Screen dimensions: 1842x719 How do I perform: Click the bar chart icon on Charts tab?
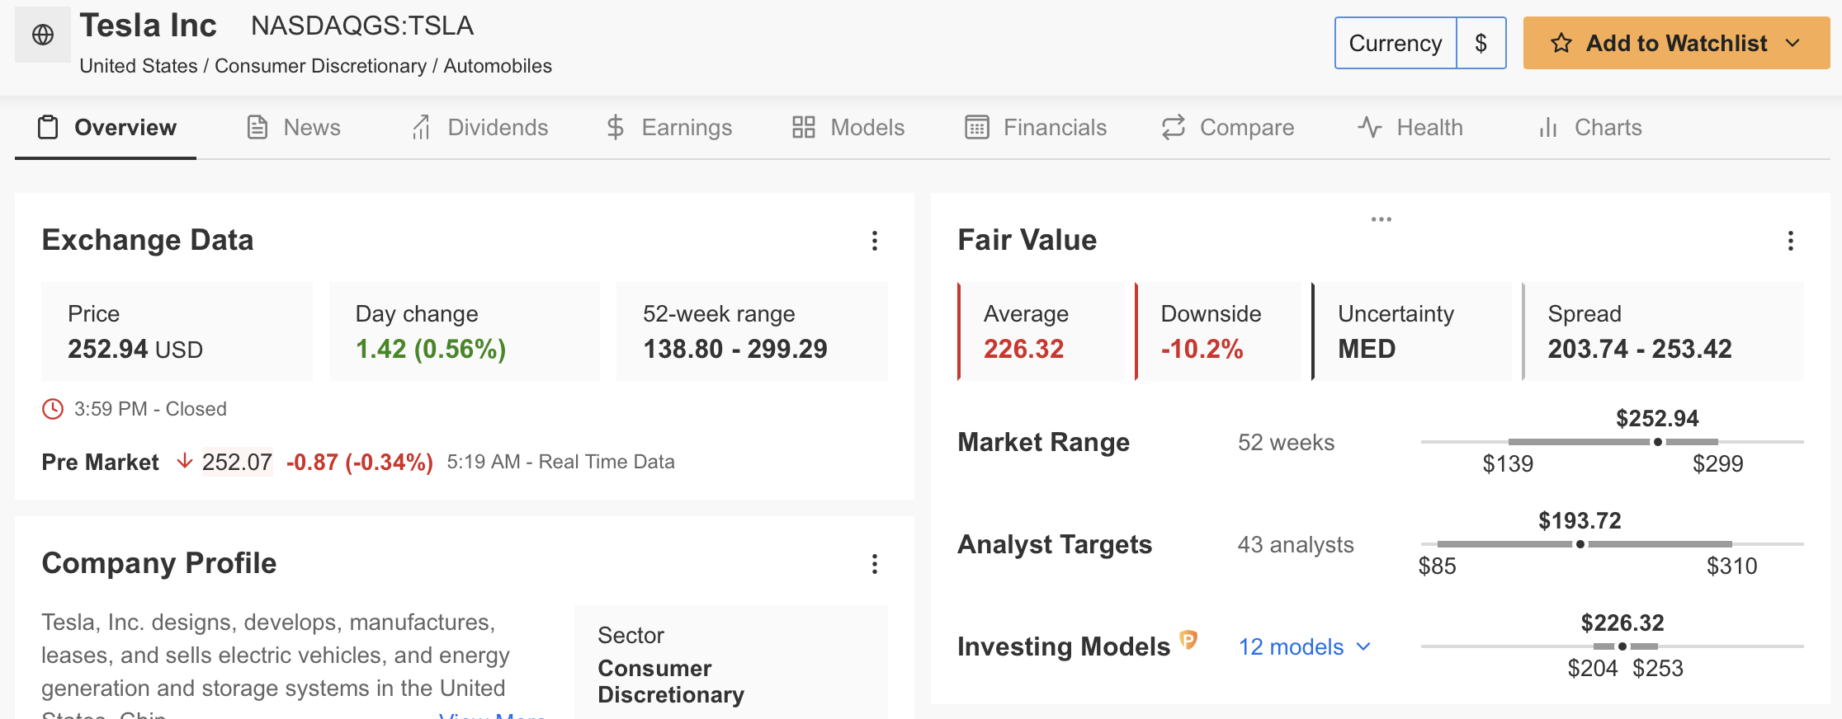pos(1548,128)
